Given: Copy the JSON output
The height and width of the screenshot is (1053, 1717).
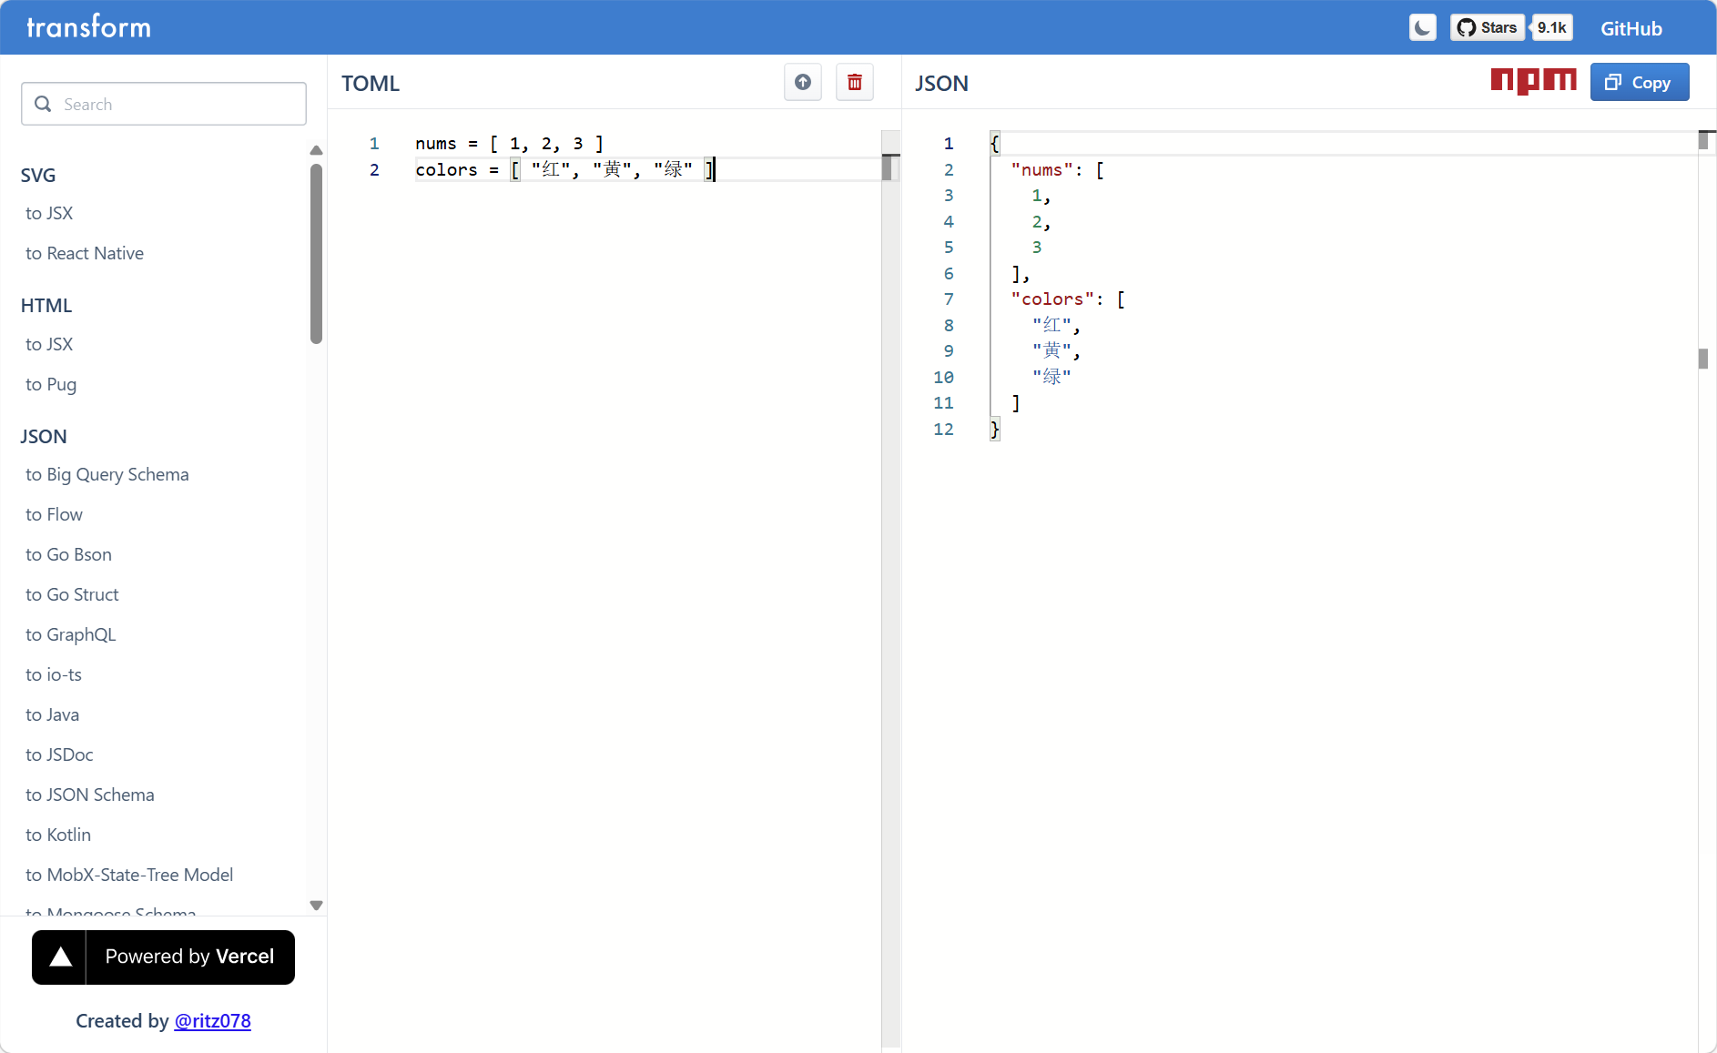Looking at the screenshot, I should 1639,83.
